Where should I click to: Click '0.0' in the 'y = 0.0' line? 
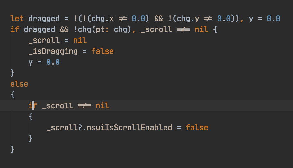click(53, 62)
